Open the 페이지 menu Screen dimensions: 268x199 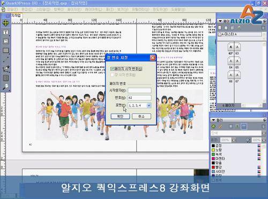coord(74,10)
